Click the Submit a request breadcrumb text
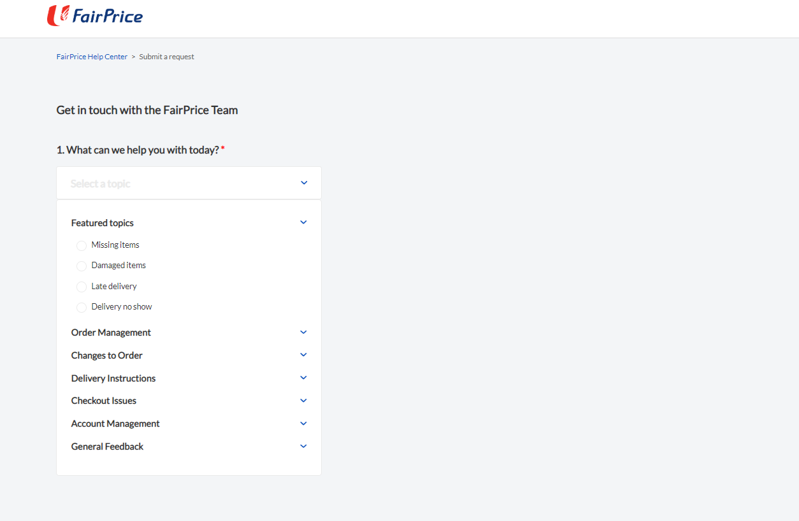Screen dimensions: 799x521 tap(166, 57)
